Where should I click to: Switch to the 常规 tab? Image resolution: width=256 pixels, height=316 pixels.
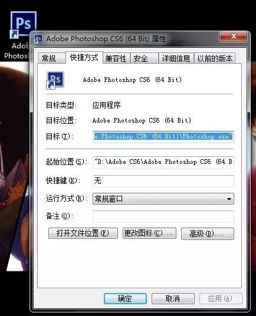pyautogui.click(x=52, y=58)
